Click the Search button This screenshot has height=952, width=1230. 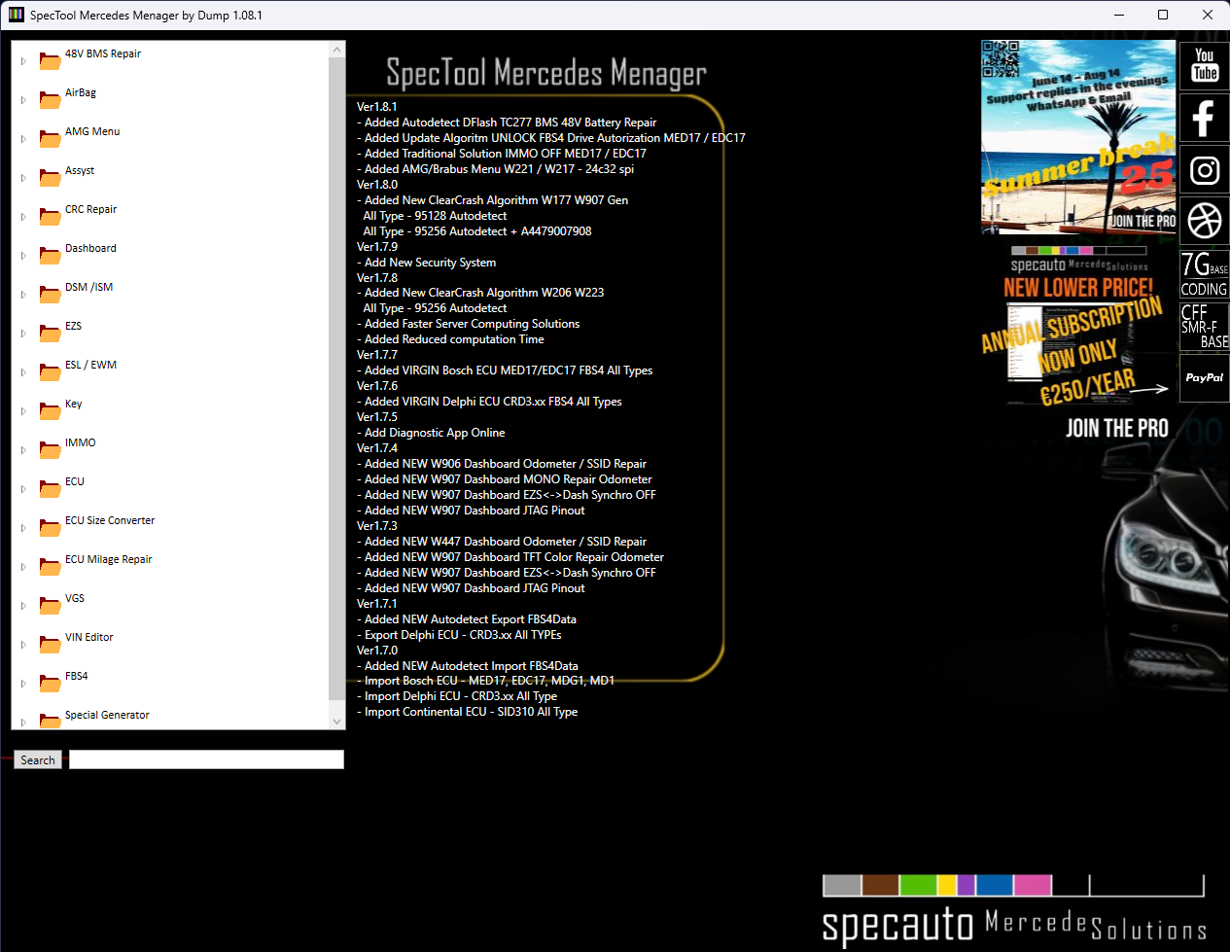tap(38, 760)
